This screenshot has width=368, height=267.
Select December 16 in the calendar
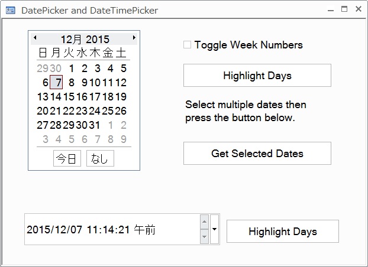[x=82, y=97]
